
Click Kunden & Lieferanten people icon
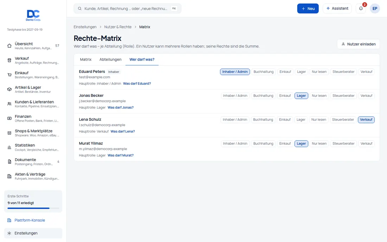tap(9, 104)
